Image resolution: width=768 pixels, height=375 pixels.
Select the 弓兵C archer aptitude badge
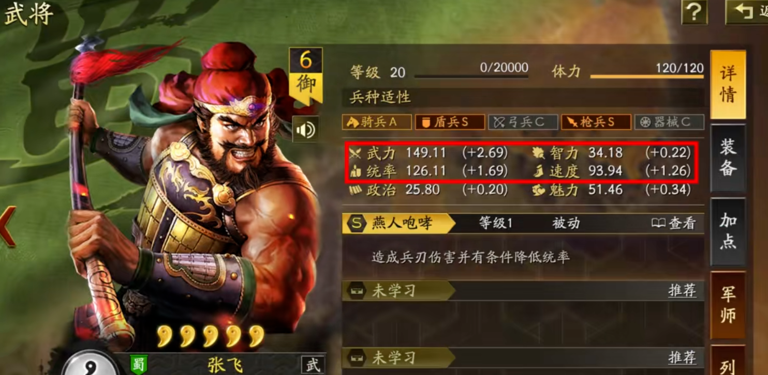(x=523, y=122)
